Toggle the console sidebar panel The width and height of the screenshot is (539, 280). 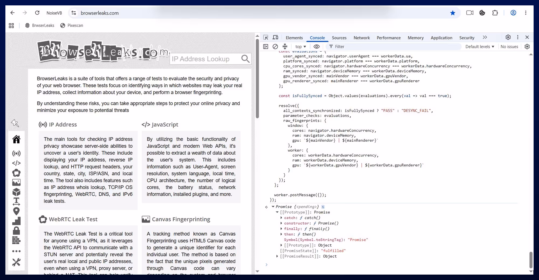(x=266, y=47)
